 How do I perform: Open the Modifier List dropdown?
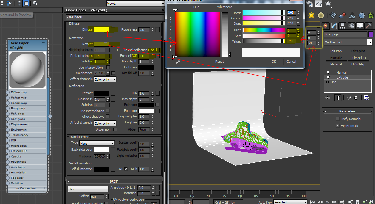tap(348, 42)
